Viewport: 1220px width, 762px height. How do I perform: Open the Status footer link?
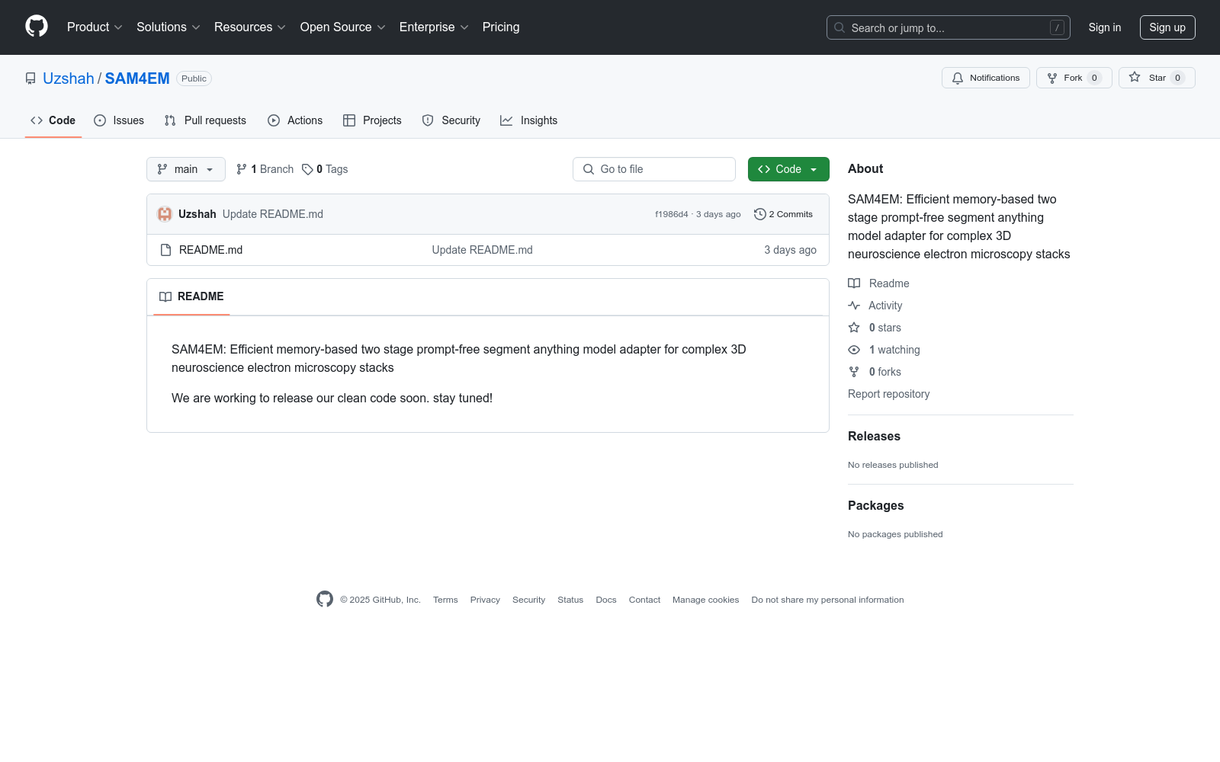570,600
